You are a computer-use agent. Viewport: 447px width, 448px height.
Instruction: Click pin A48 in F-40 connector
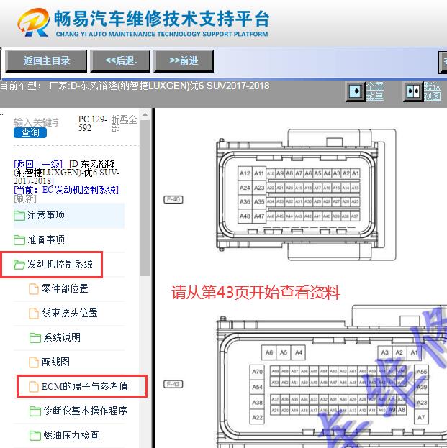(x=245, y=216)
